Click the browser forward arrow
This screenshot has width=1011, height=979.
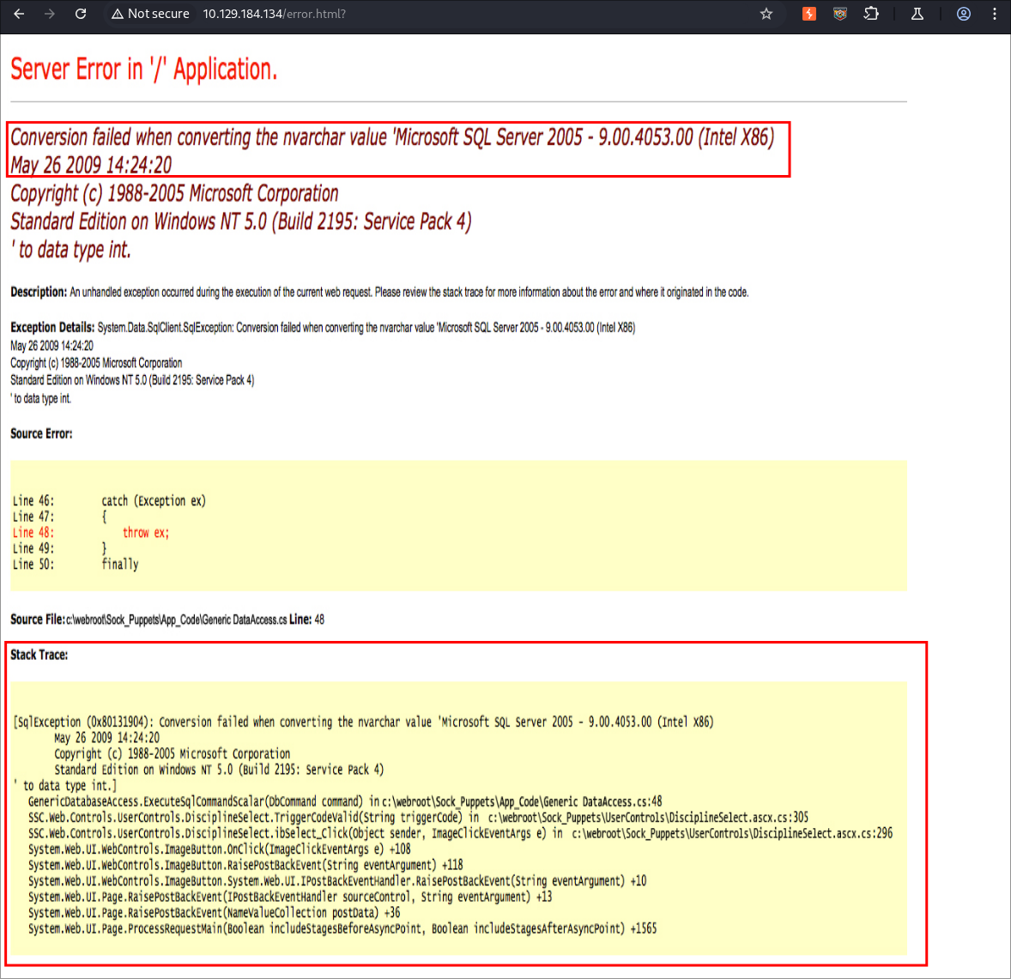tap(50, 14)
